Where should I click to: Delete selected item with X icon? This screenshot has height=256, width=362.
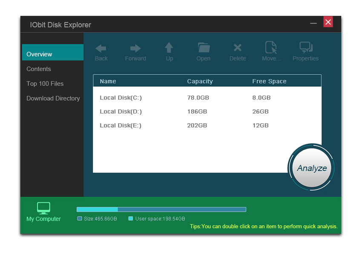238,48
